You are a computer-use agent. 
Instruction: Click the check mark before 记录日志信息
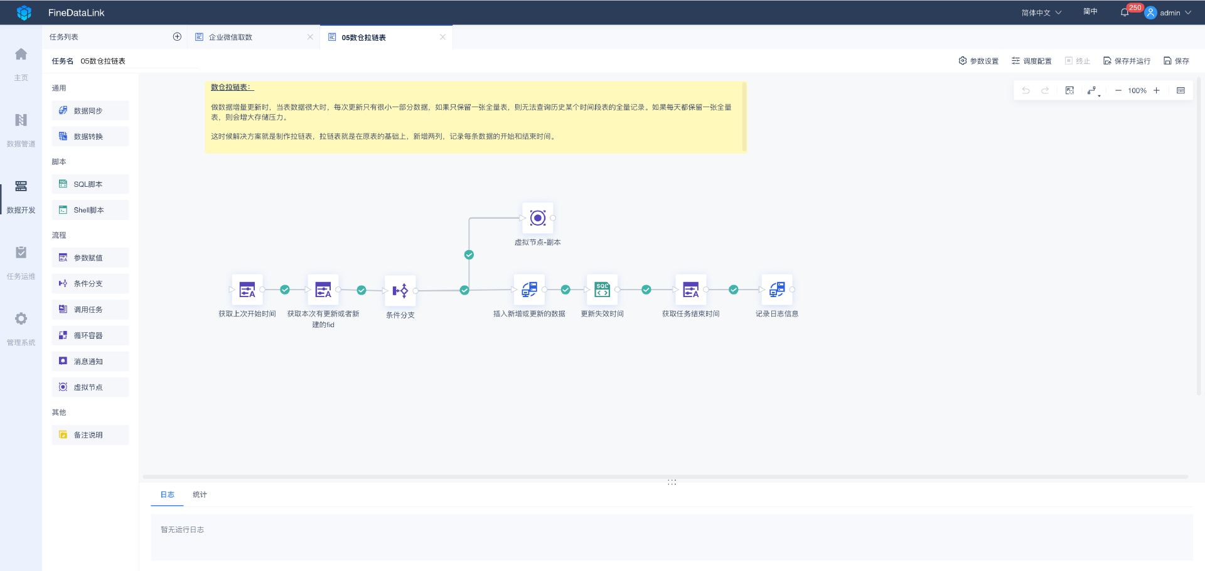[734, 290]
